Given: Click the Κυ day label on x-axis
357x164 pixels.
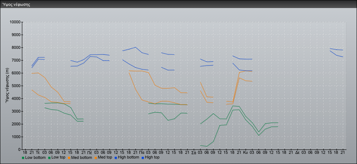Looking at the screenshot, I should [x=245, y=152].
